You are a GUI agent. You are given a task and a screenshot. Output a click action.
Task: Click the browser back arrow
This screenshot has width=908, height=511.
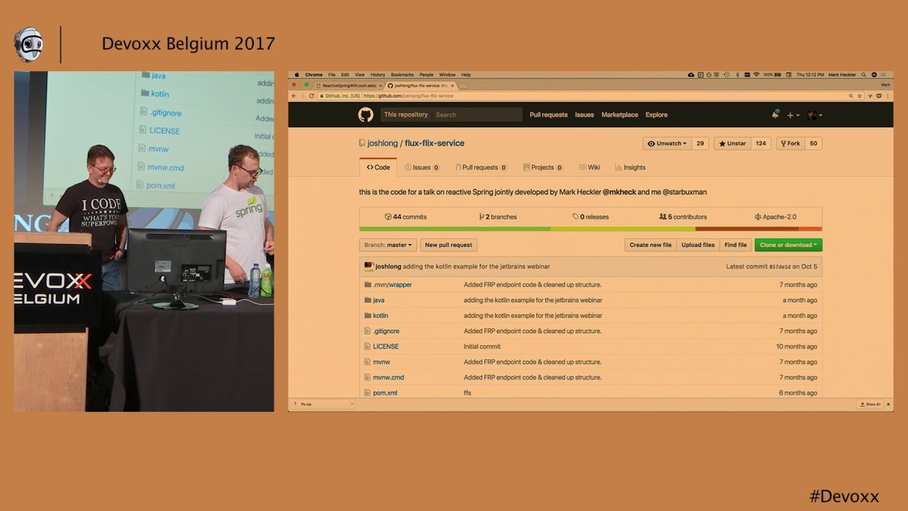click(x=294, y=96)
